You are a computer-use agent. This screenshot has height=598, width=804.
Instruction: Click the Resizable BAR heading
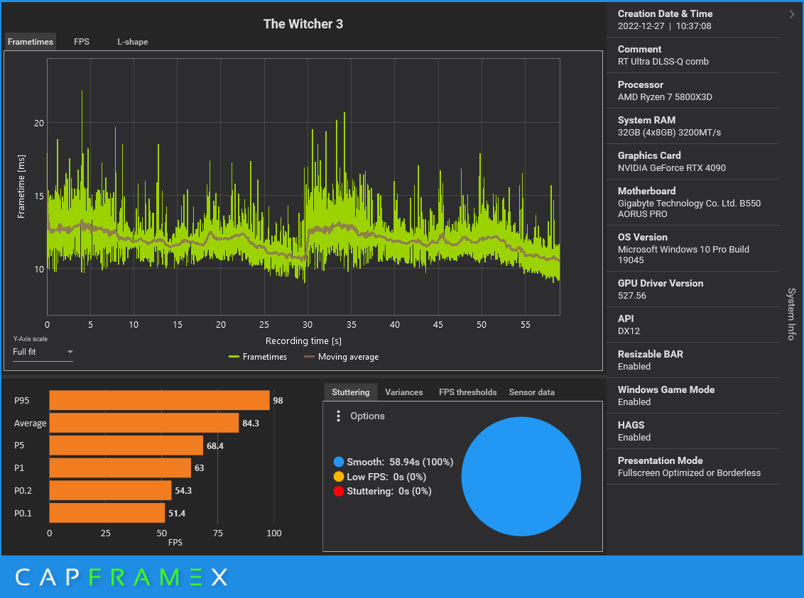(650, 354)
